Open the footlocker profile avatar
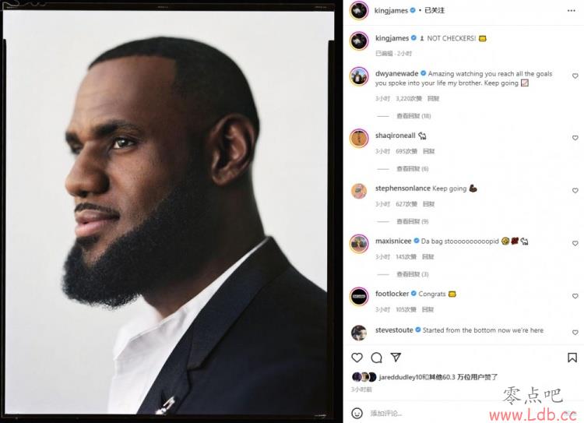 [359, 297]
